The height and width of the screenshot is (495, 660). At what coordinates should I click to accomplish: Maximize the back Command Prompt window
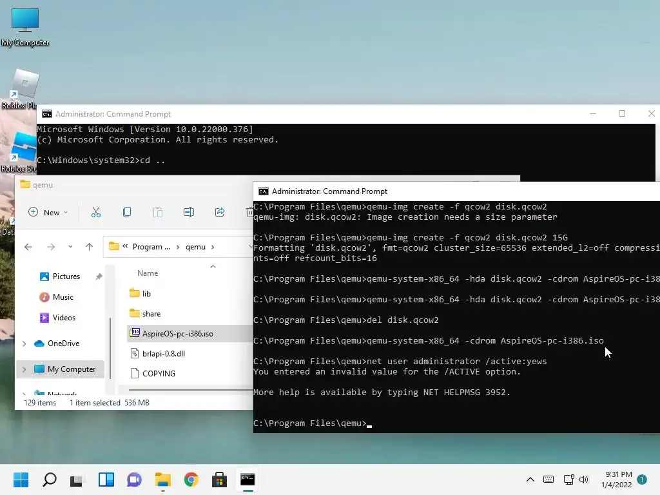(622, 113)
